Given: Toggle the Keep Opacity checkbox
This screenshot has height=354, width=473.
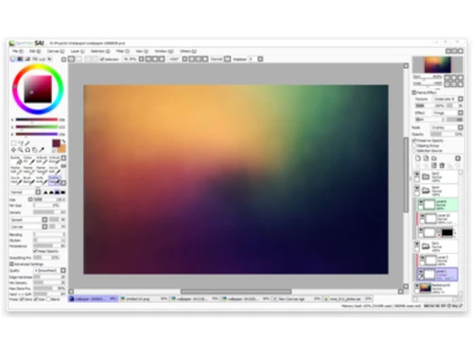Looking at the screenshot, I should pos(35,251).
